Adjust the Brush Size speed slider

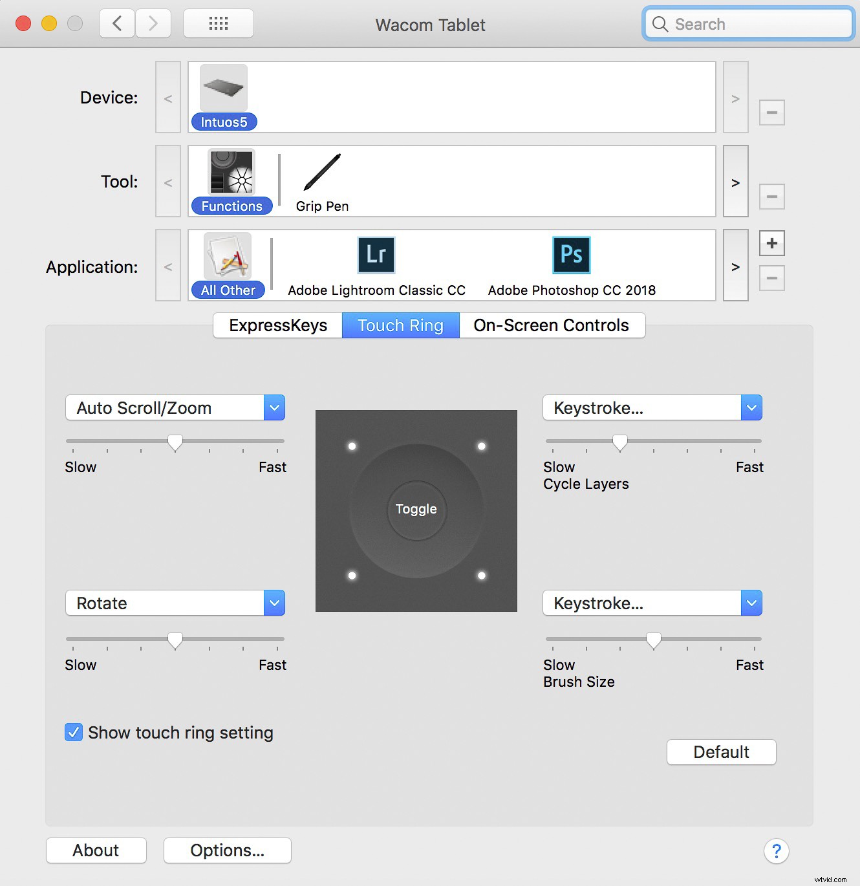[x=652, y=640]
